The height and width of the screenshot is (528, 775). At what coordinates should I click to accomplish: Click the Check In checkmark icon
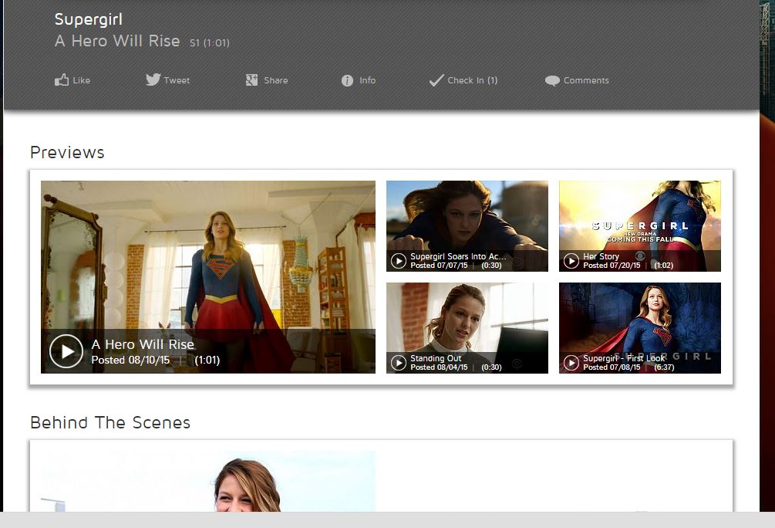tap(436, 80)
